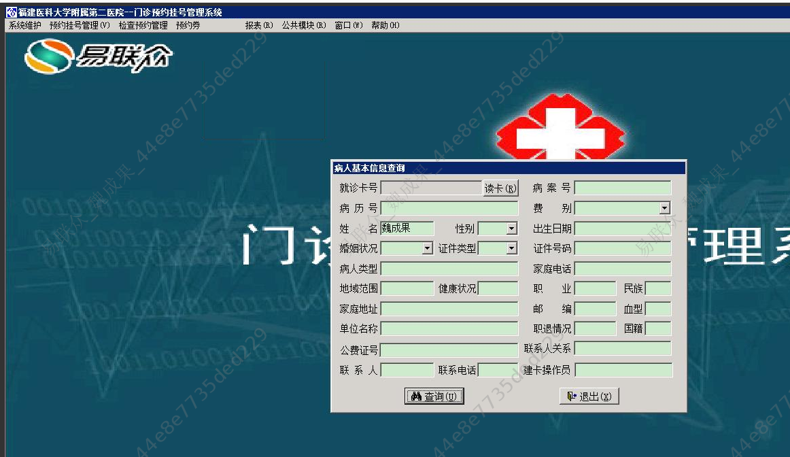Open the 预约券 menu
Screen dimensions: 790x457
tap(188, 25)
